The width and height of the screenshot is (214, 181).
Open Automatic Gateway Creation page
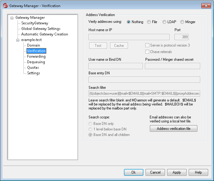tap(44, 34)
